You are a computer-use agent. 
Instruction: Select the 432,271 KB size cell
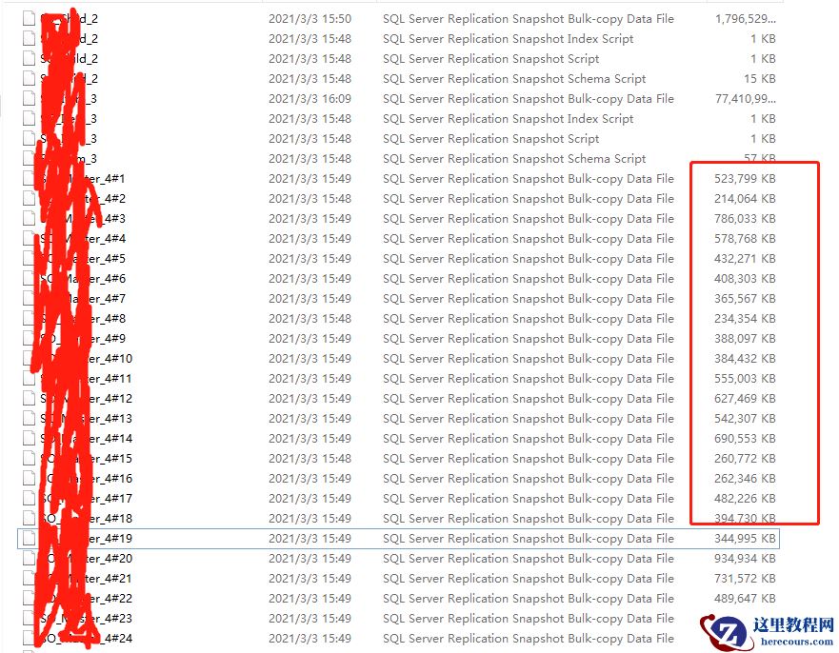coord(745,258)
